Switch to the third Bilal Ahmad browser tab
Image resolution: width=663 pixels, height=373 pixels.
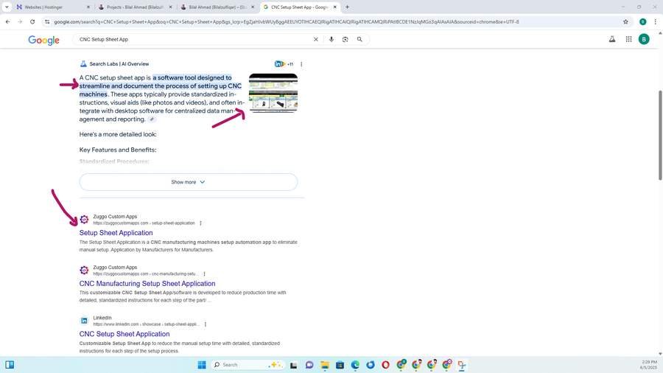click(x=218, y=7)
